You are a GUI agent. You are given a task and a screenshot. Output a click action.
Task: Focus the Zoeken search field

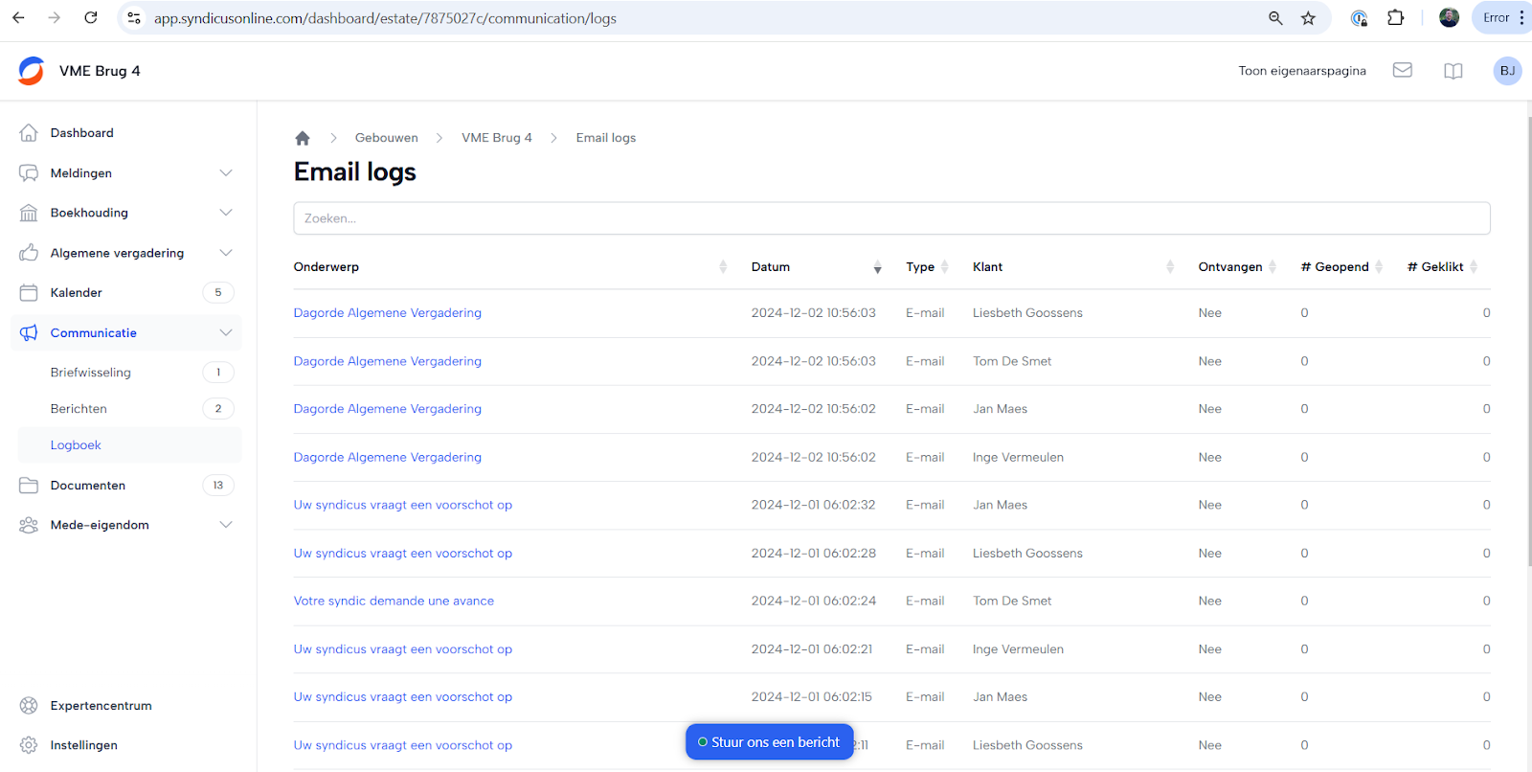click(890, 218)
